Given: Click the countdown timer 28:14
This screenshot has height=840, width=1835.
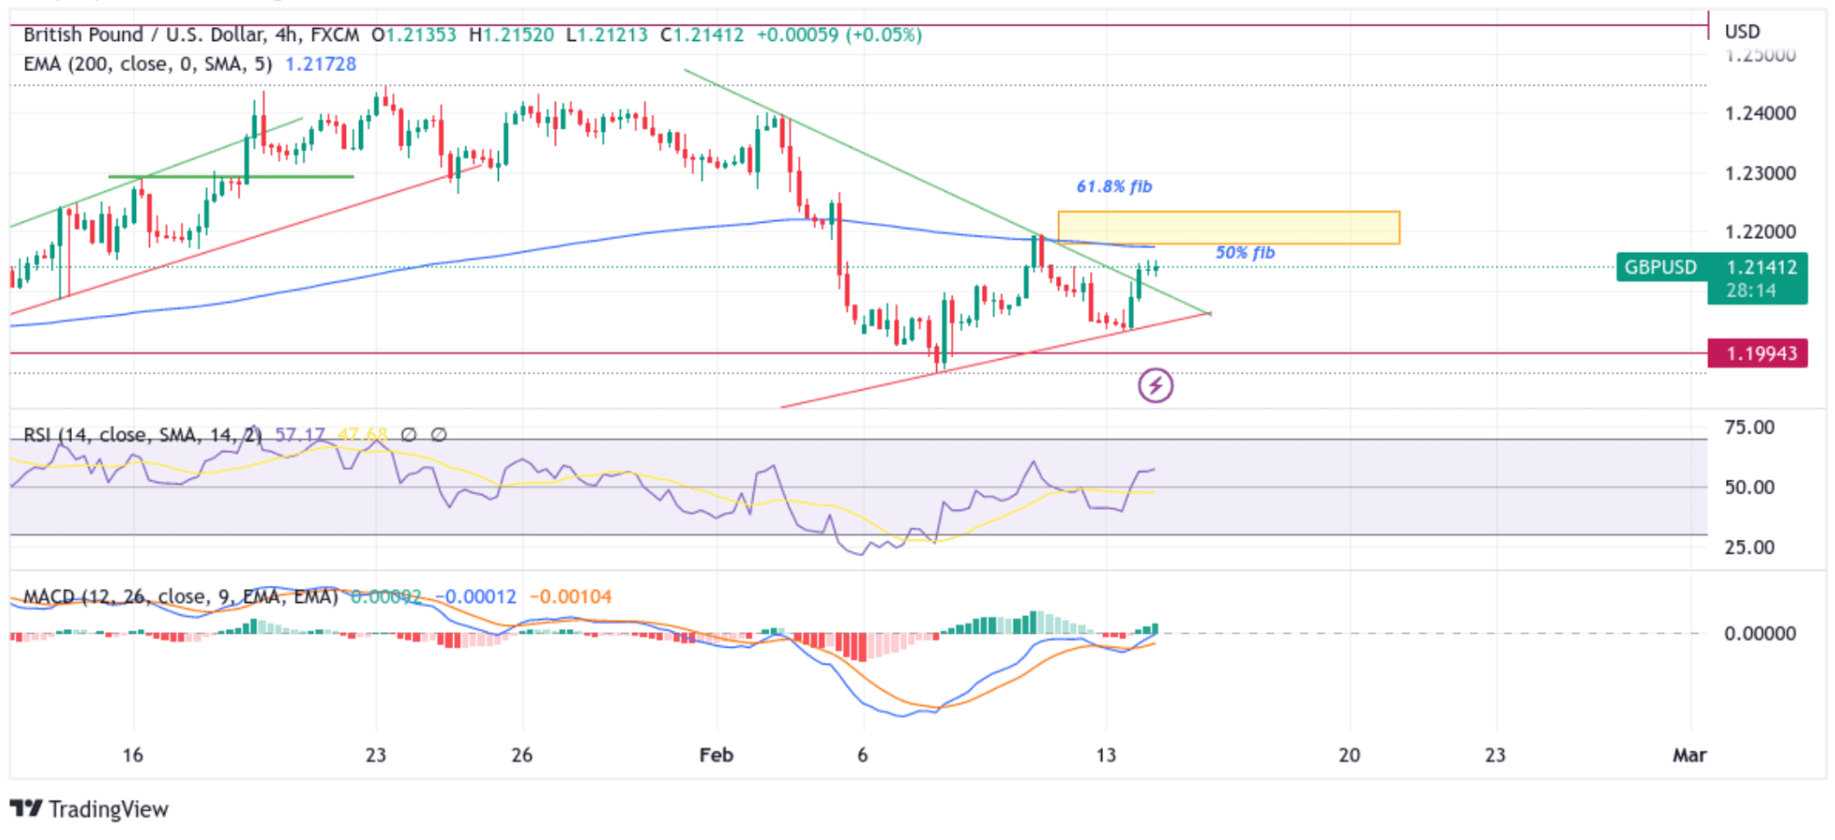Looking at the screenshot, I should click(x=1751, y=290).
